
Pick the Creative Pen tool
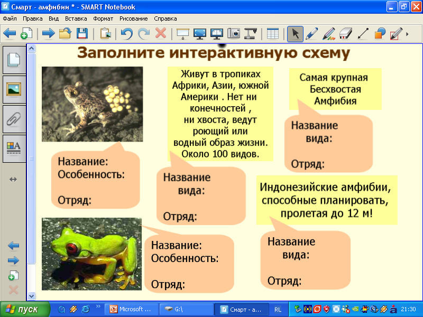[328, 34]
